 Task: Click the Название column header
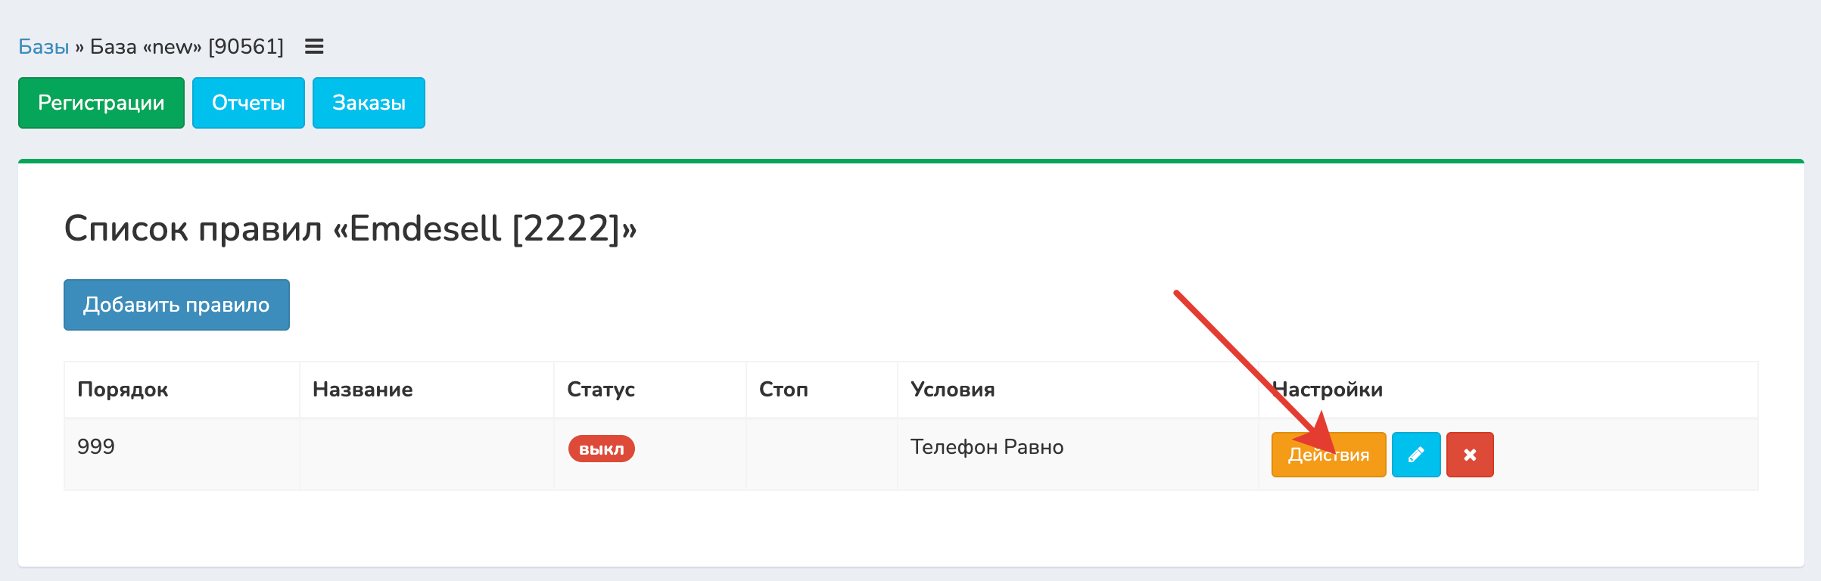tap(363, 390)
